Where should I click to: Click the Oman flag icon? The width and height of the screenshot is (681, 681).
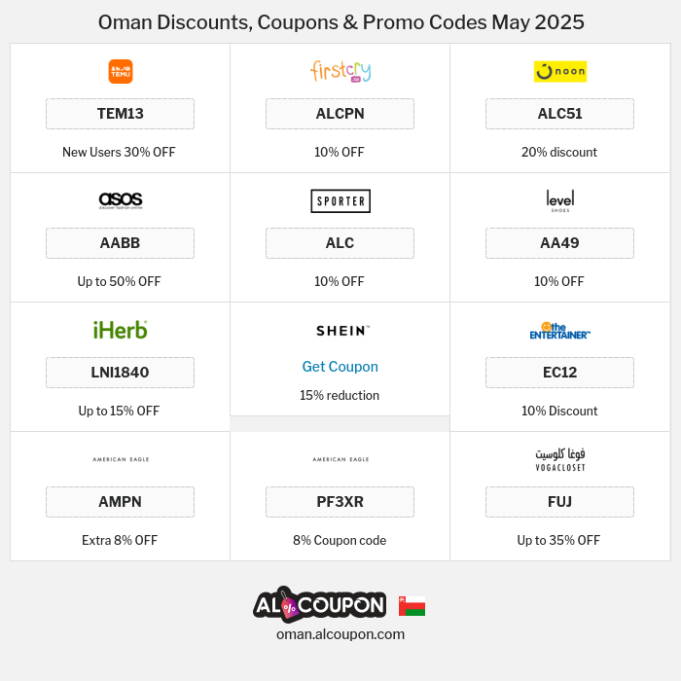412,606
